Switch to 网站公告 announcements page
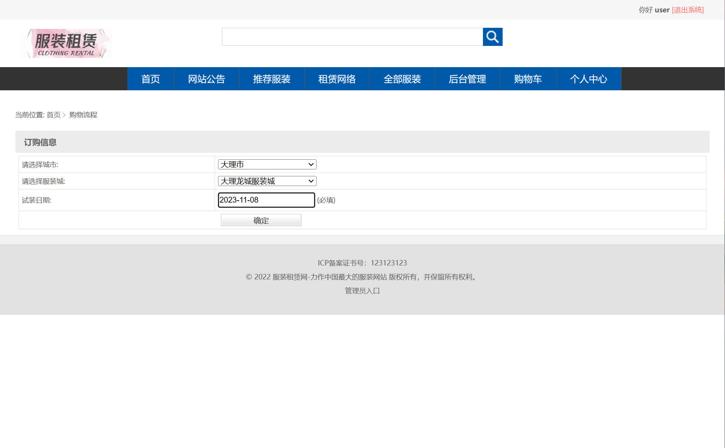 coord(207,79)
